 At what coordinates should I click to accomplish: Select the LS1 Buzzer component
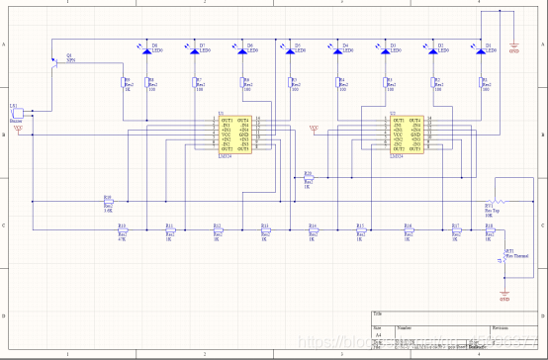(18, 114)
